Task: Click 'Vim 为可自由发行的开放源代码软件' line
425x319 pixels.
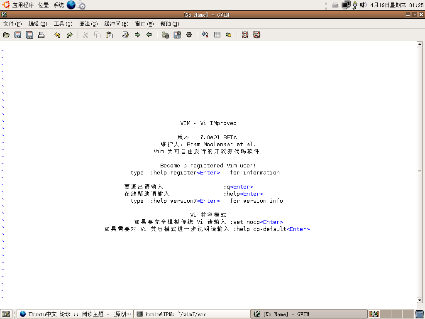Action: (206, 151)
